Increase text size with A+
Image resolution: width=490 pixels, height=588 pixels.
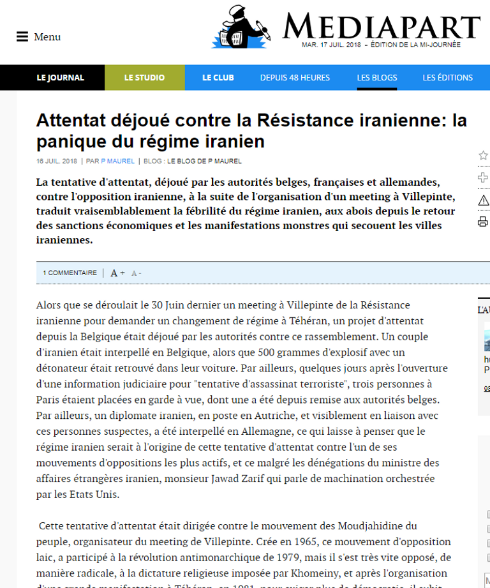coord(117,273)
